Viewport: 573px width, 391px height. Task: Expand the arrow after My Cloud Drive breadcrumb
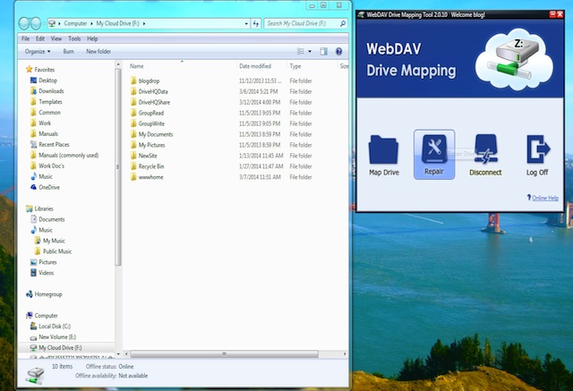tap(144, 23)
